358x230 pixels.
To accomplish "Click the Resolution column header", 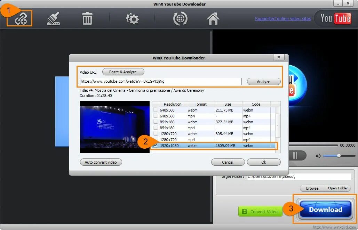I will [x=172, y=104].
